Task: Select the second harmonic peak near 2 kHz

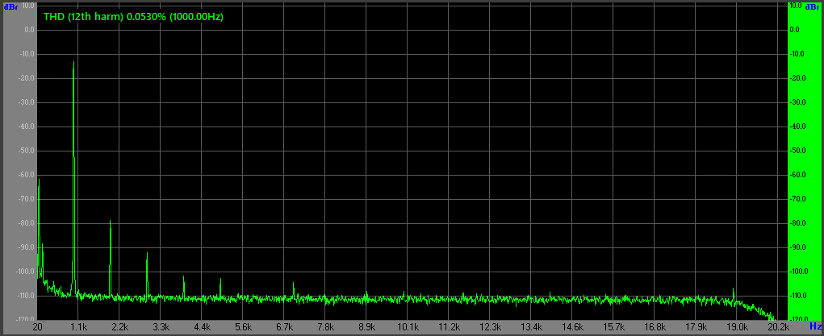Action: point(111,222)
